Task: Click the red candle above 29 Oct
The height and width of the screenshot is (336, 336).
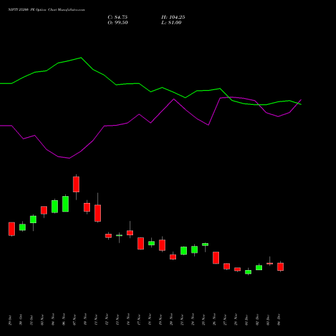Action: tap(11, 229)
